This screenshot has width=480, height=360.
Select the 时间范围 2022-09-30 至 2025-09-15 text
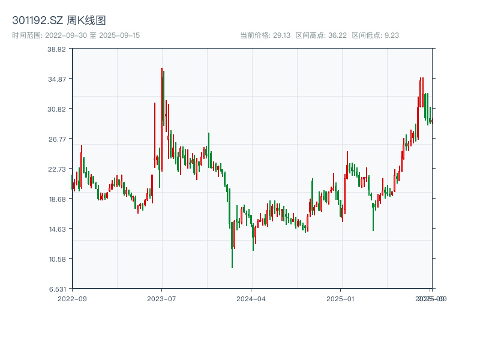[x=76, y=35]
